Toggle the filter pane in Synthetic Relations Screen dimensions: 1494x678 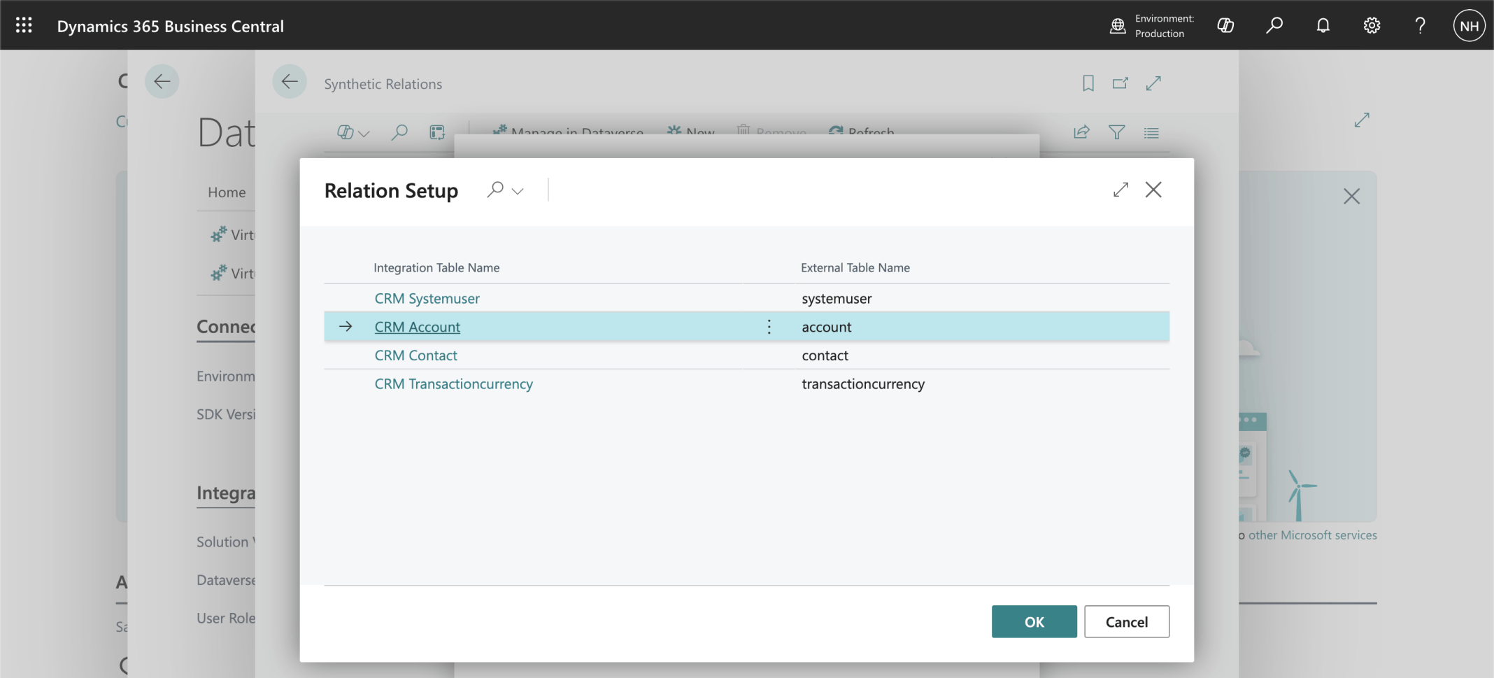point(1117,132)
